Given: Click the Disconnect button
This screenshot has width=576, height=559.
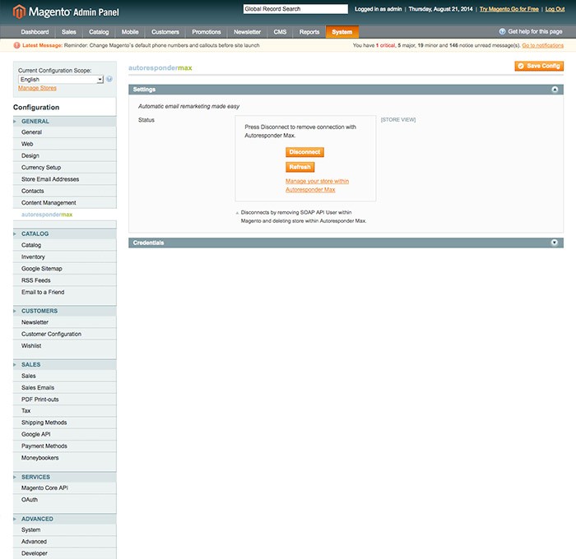Looking at the screenshot, I should point(304,152).
